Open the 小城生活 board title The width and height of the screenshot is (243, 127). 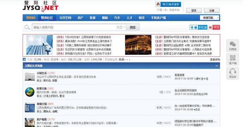pos(42,73)
